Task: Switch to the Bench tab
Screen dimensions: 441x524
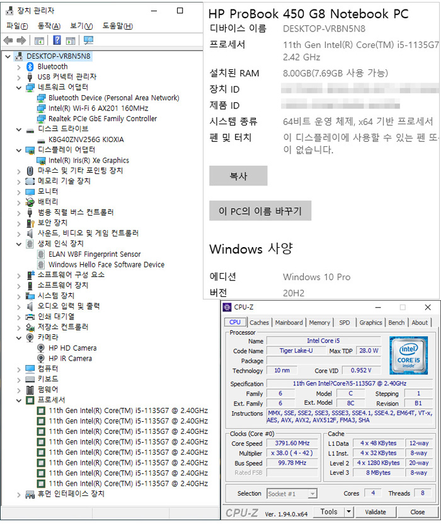Action: click(x=396, y=322)
